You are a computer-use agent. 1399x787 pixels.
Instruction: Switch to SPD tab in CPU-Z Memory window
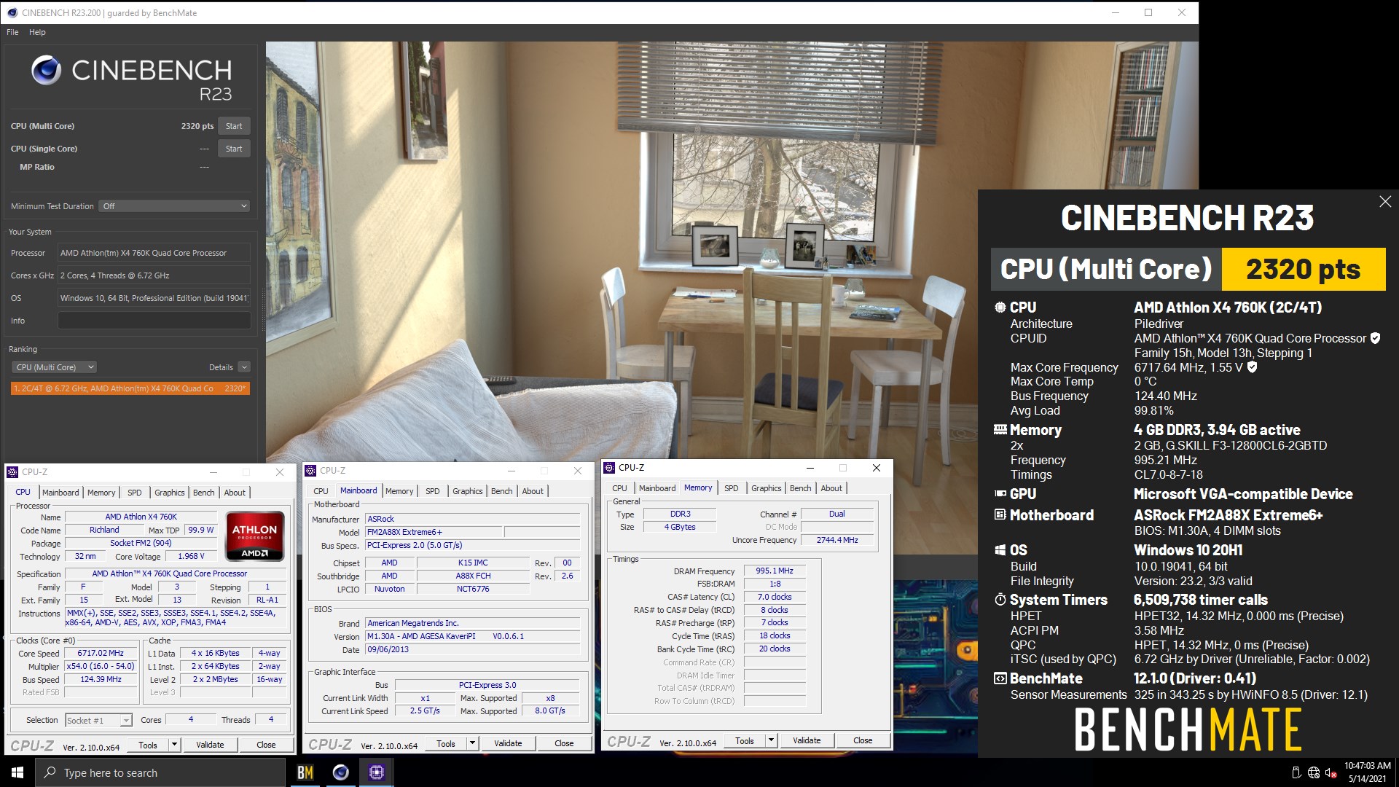tap(731, 488)
